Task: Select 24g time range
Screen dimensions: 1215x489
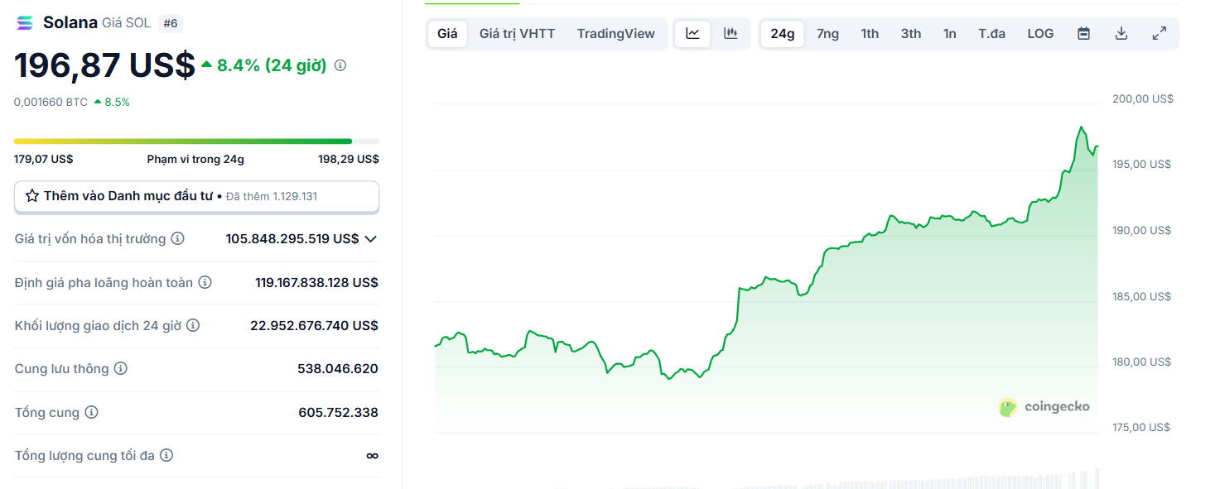Action: click(x=783, y=34)
